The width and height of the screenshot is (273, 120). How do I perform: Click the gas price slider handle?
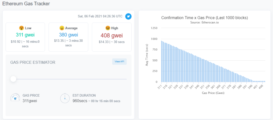[x=13, y=79]
